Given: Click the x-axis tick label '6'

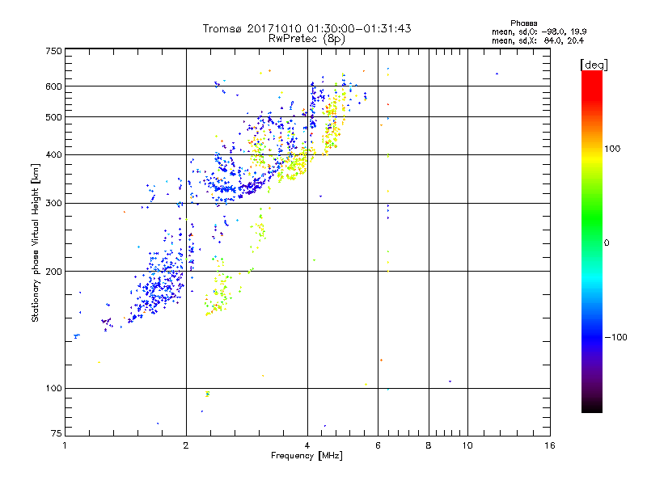Looking at the screenshot, I should [378, 445].
